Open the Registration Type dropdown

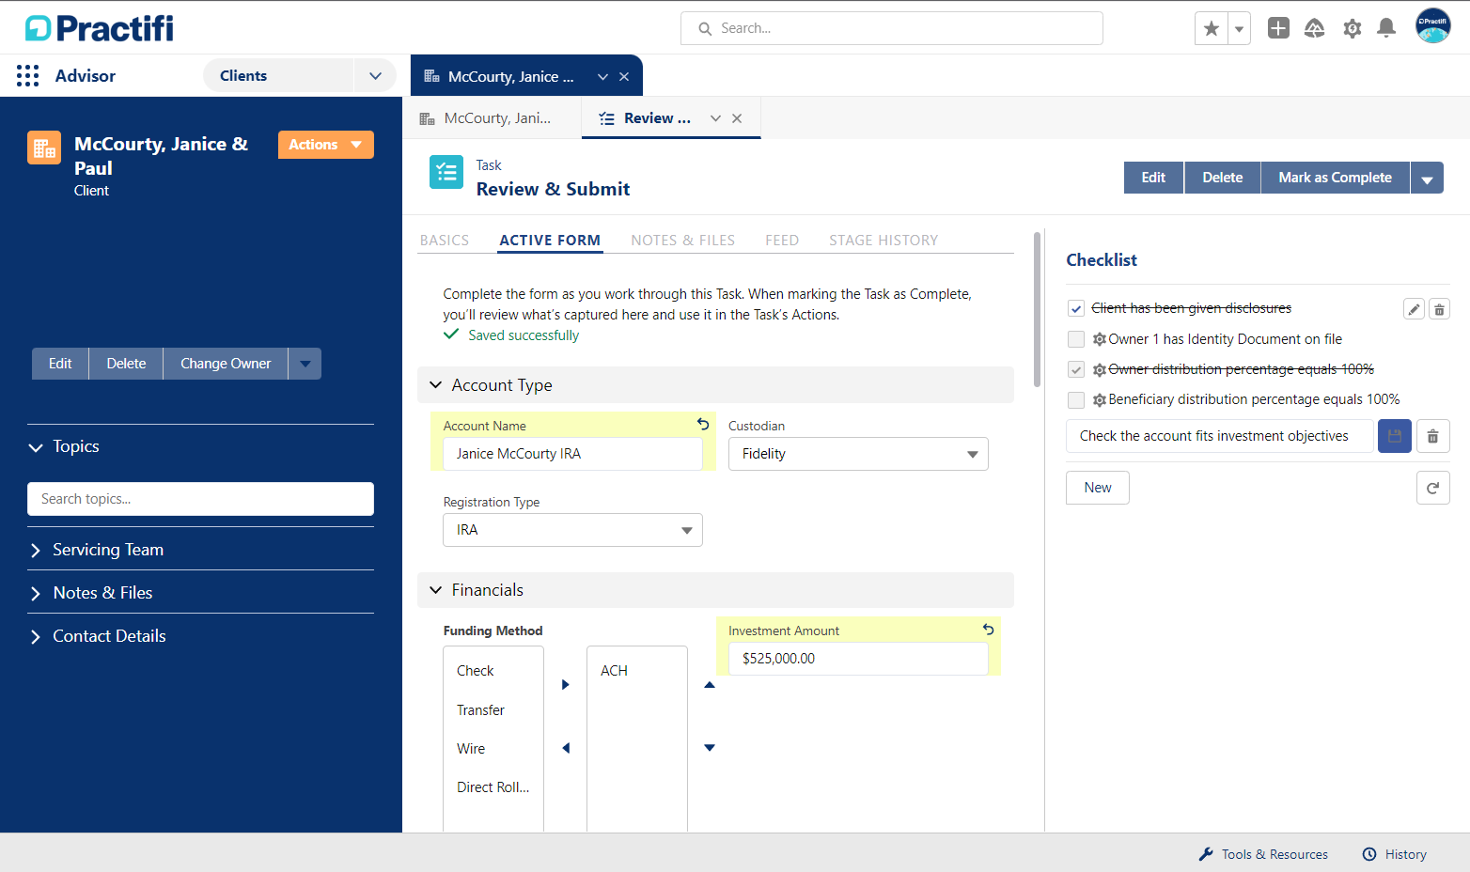click(x=572, y=530)
